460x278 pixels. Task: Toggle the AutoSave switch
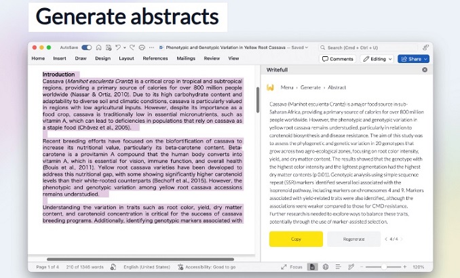(x=86, y=48)
